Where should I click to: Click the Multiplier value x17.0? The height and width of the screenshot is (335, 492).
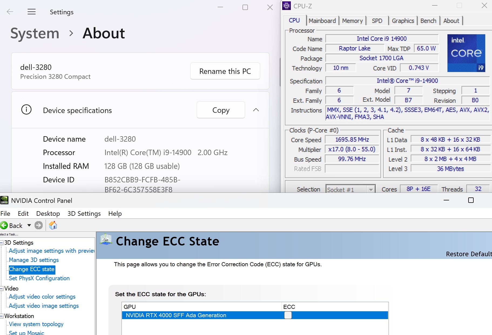352,149
